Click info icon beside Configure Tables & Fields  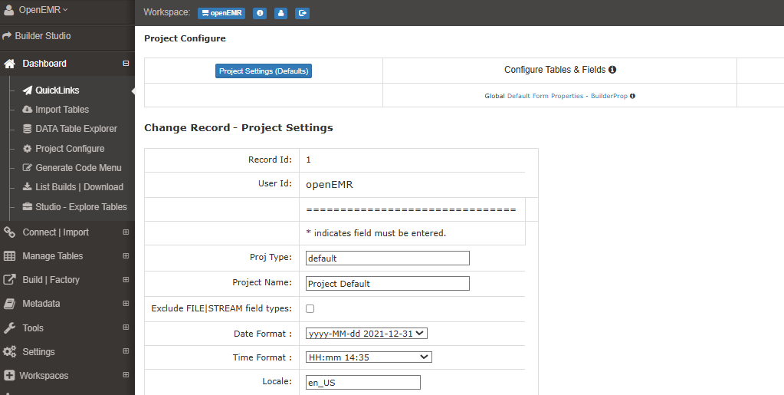[x=612, y=70]
